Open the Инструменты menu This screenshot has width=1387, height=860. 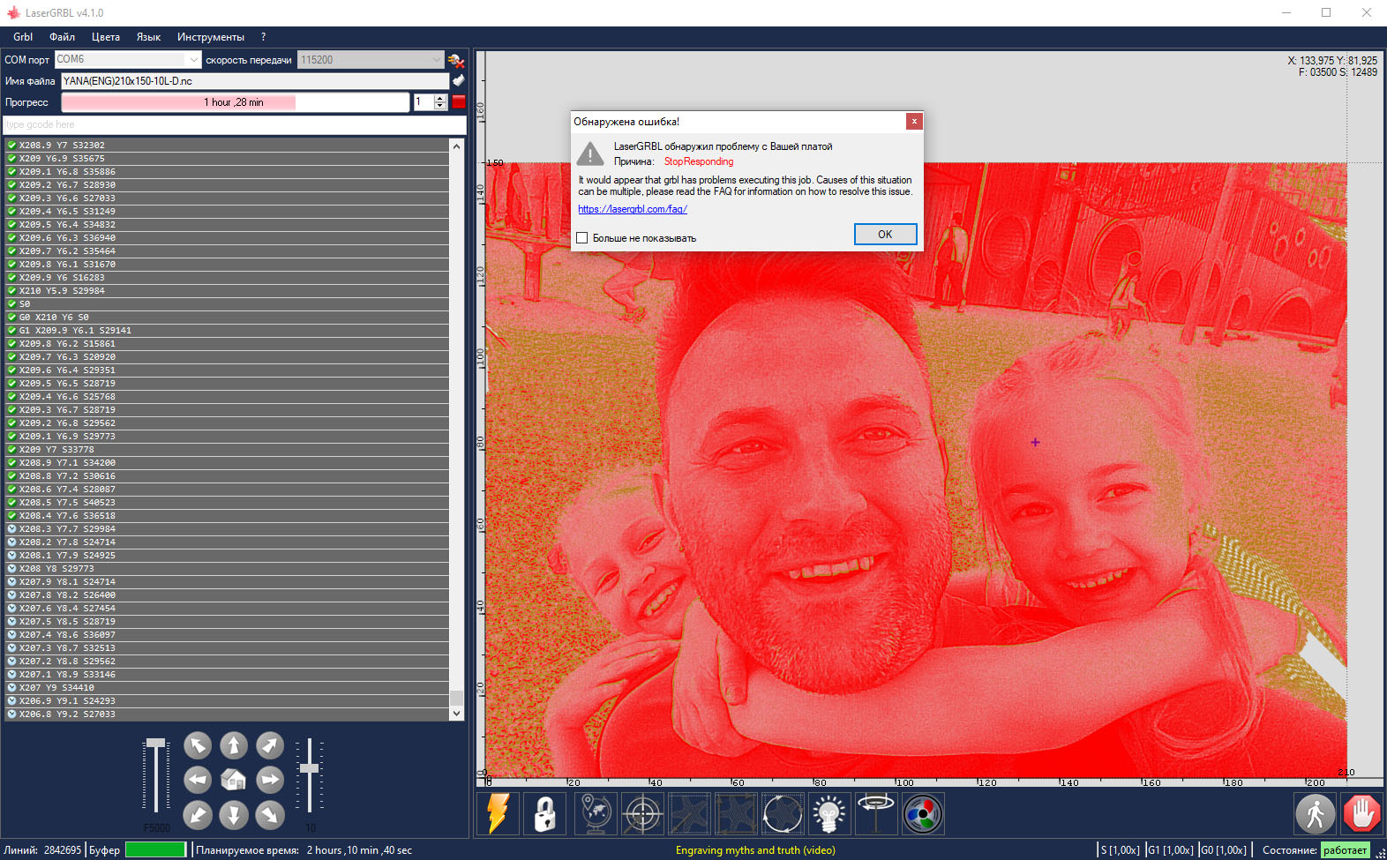(210, 37)
